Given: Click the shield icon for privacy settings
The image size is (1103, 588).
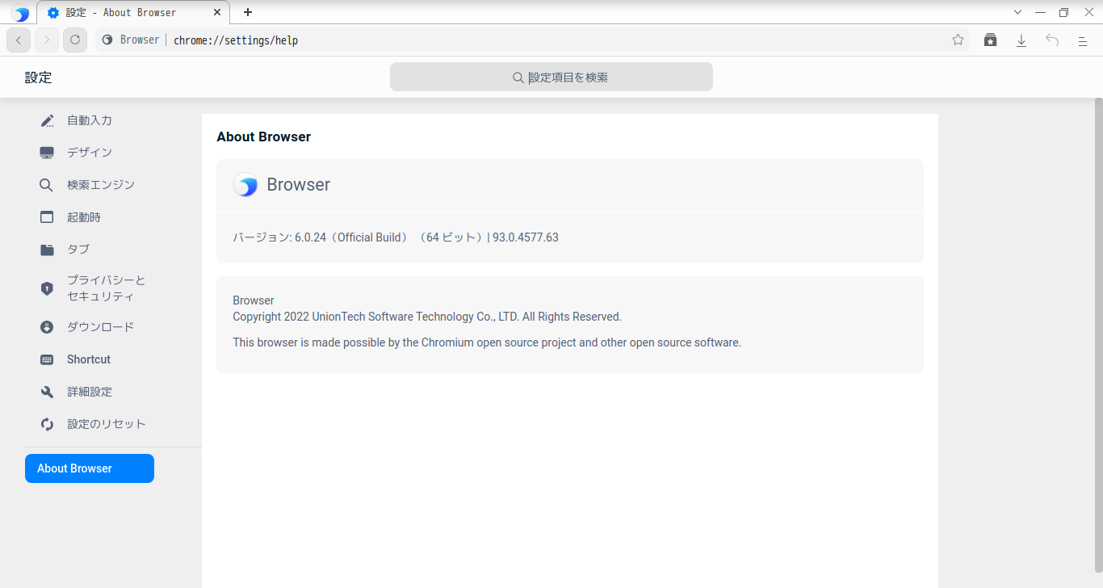Looking at the screenshot, I should (x=47, y=288).
